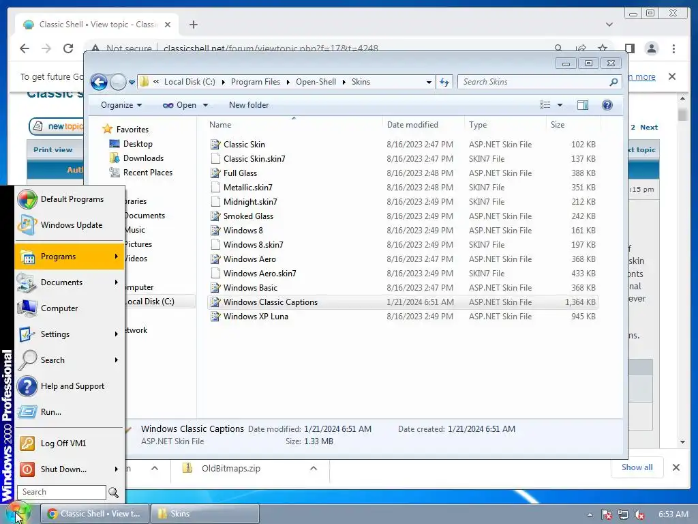Select the Classic Skin file icon
Screen dimensions: 698x524
[215, 145]
